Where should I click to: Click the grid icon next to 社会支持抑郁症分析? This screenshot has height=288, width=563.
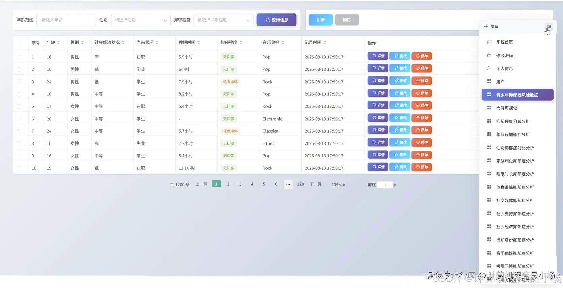(489, 213)
